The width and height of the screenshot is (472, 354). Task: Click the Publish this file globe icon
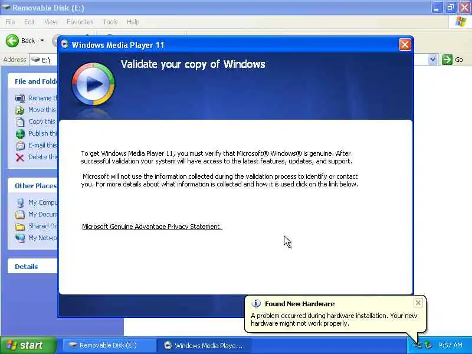point(20,134)
